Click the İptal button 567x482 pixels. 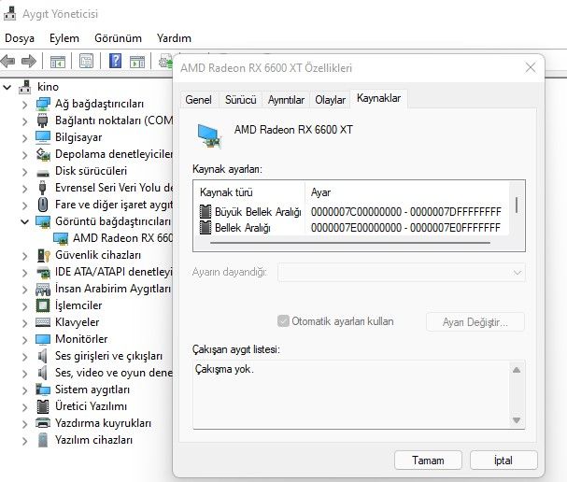[x=503, y=461]
